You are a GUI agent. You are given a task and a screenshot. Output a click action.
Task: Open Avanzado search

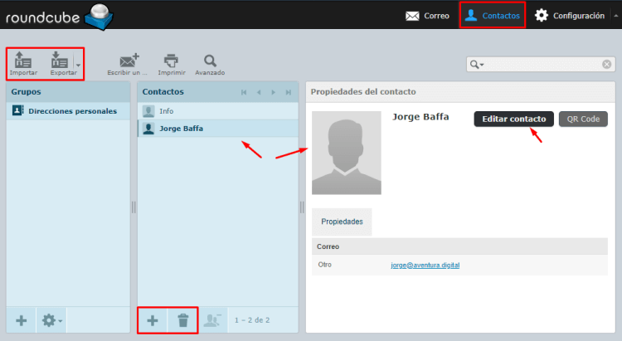[210, 62]
